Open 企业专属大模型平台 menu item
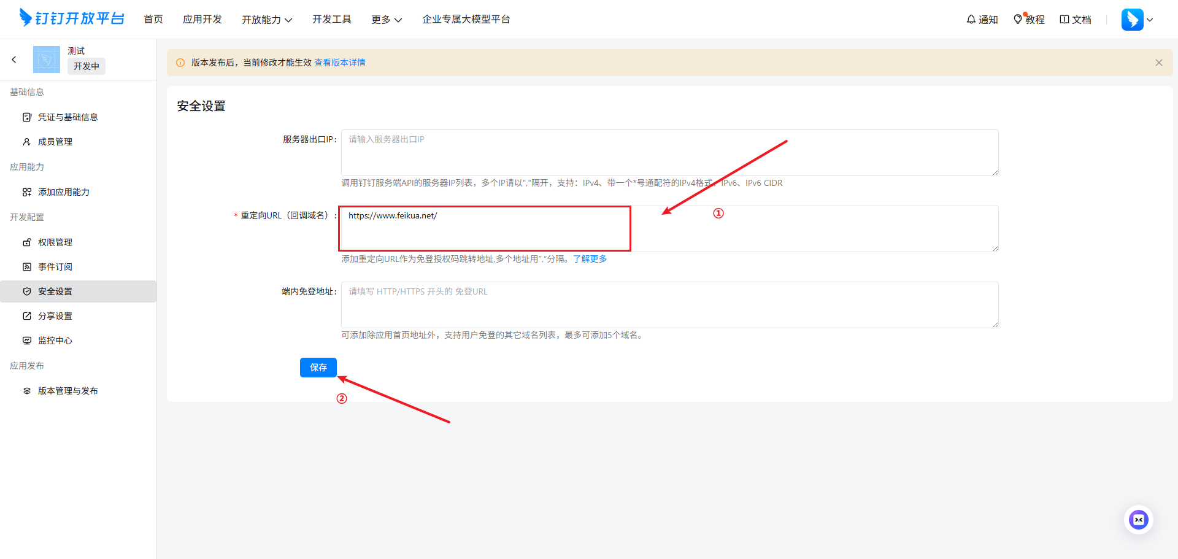This screenshot has width=1178, height=559. coord(466,20)
